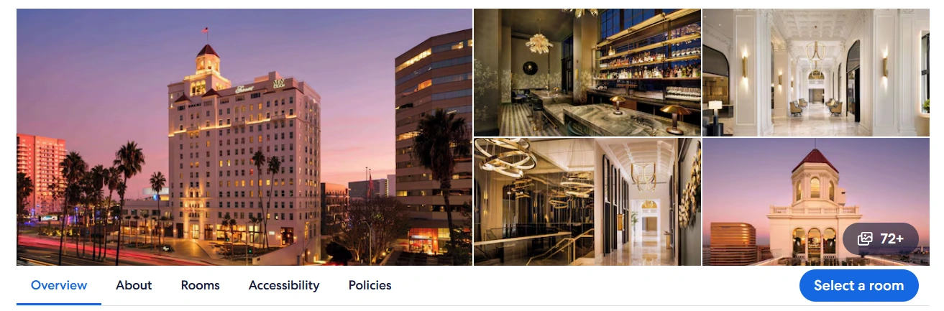Click the Select a room button

(858, 285)
